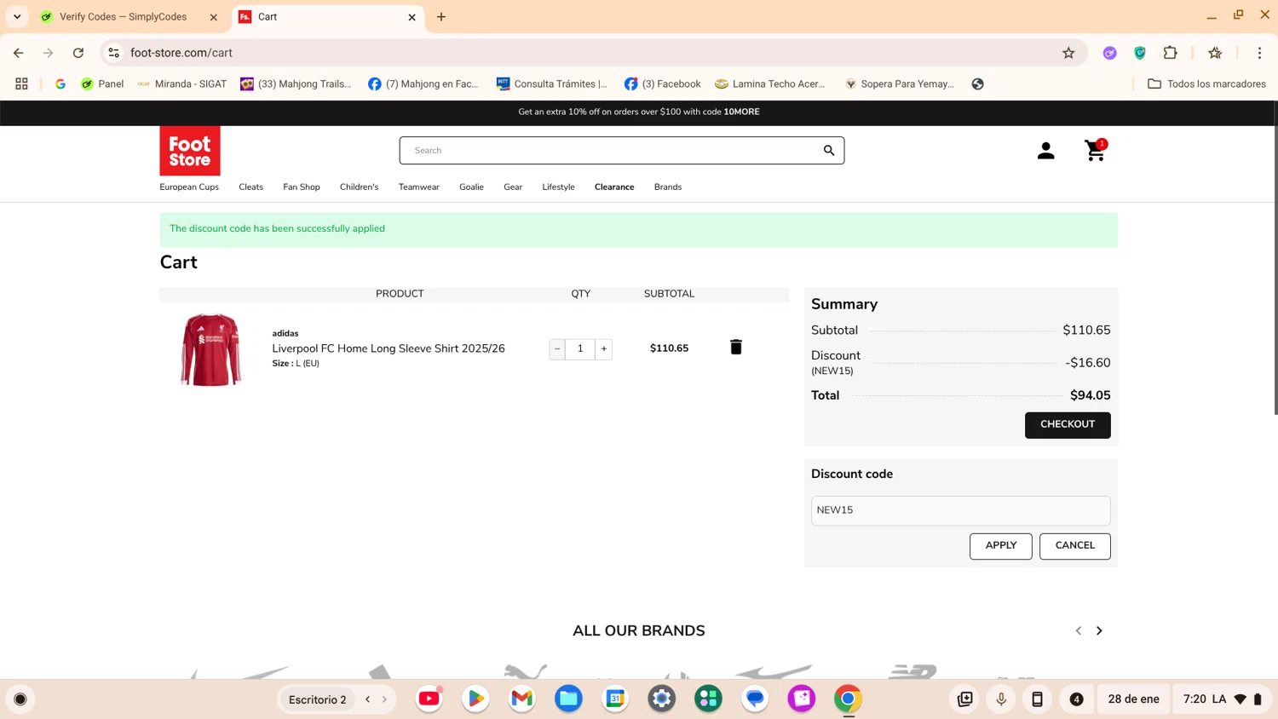Open the launcher circle button

point(20,699)
